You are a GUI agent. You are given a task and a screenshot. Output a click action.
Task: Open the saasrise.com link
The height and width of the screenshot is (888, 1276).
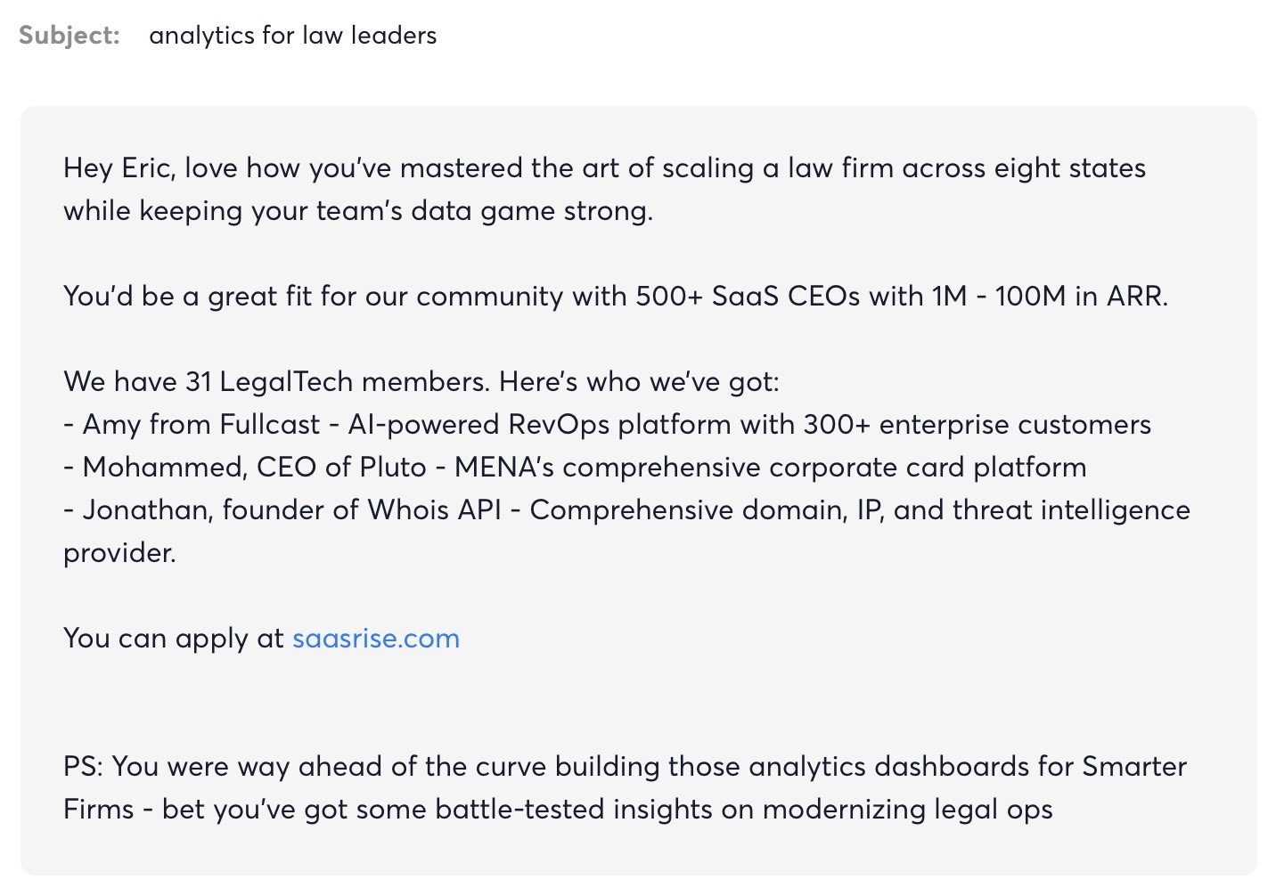(x=375, y=639)
